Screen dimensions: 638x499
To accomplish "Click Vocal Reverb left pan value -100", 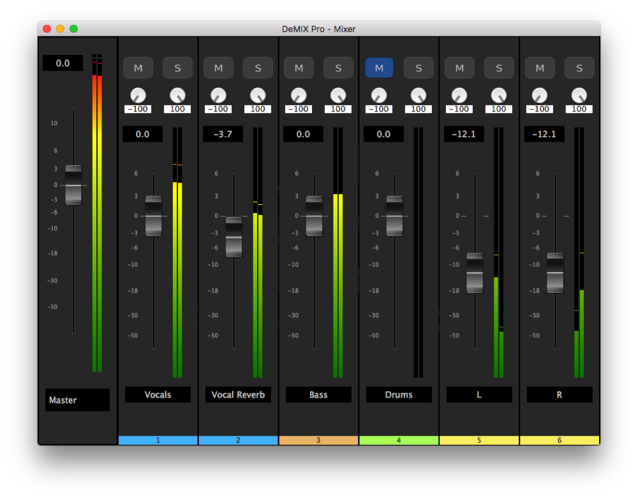I will (218, 109).
